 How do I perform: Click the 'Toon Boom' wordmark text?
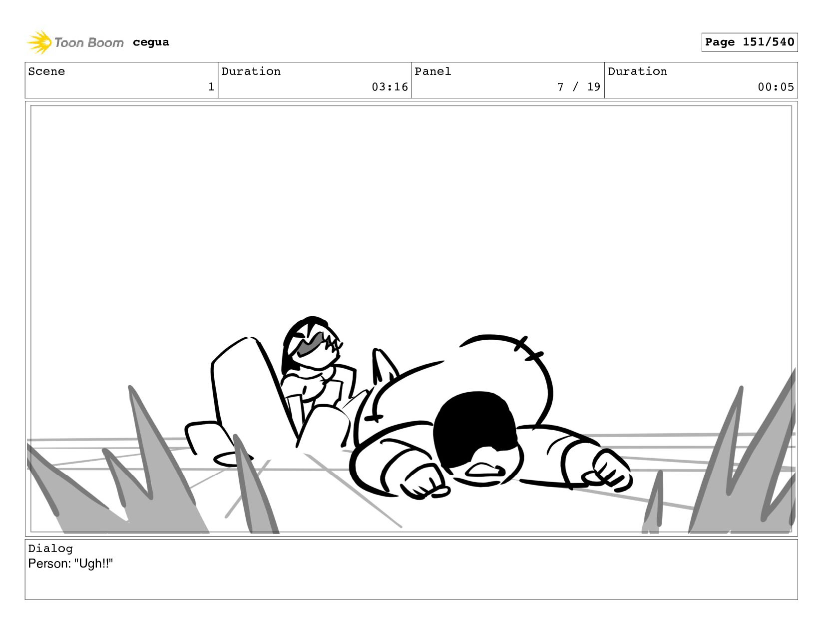89,42
